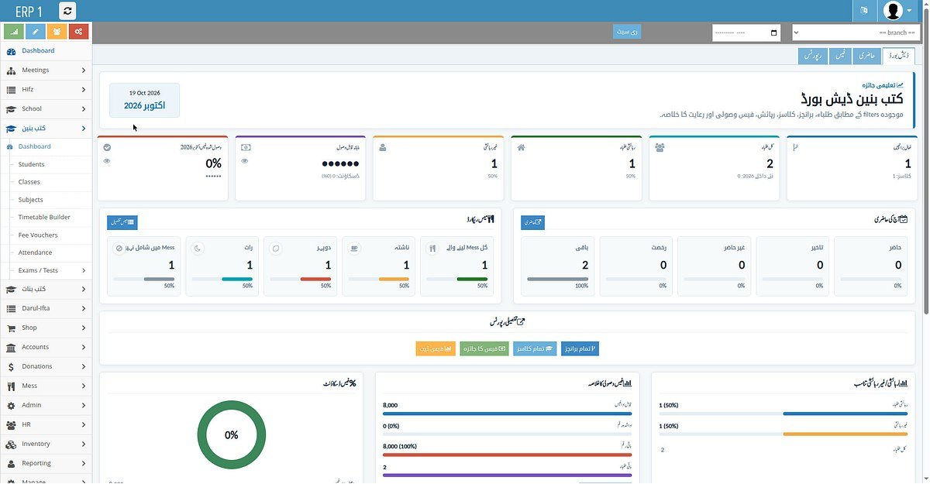Click the ری سیٹ reset button
Image resolution: width=930 pixels, height=484 pixels.
[627, 32]
